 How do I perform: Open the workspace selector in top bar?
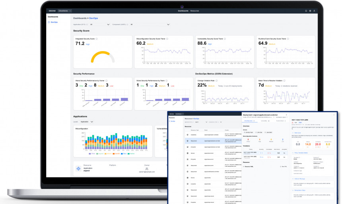point(64,11)
